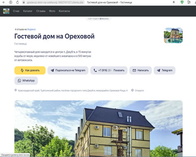196x157 pixels.
Task: Click the address with map pin icon
Action: click(x=71, y=90)
